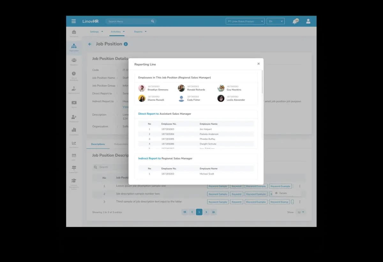
Task: Click the notification bell icon
Action: [x=295, y=21]
